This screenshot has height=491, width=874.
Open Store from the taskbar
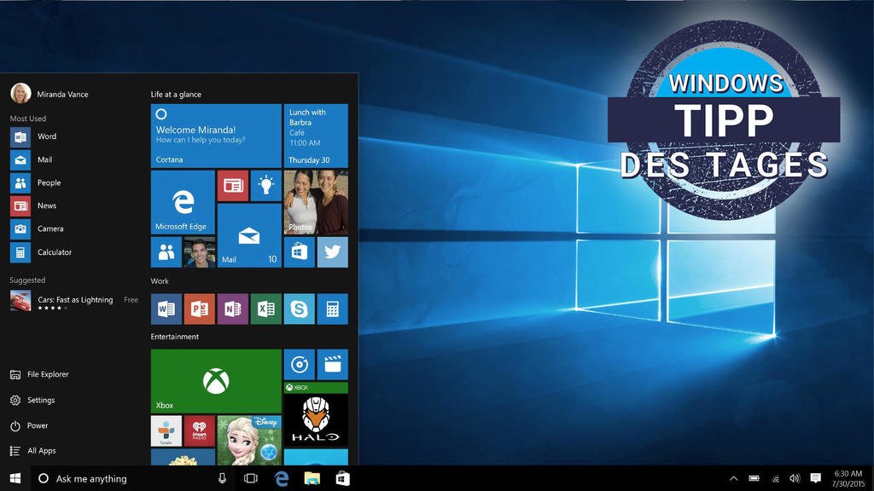tap(343, 478)
